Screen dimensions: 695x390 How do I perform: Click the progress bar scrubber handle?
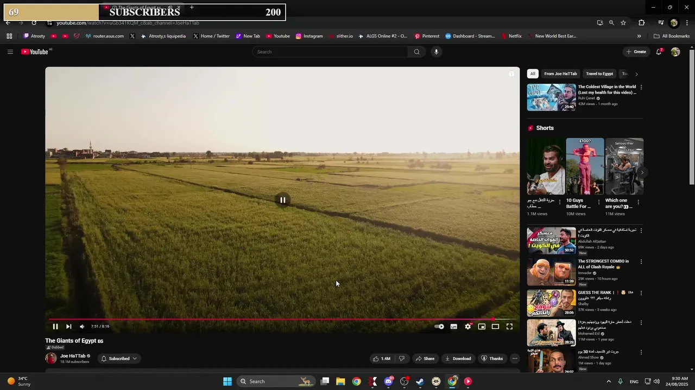[x=493, y=319]
